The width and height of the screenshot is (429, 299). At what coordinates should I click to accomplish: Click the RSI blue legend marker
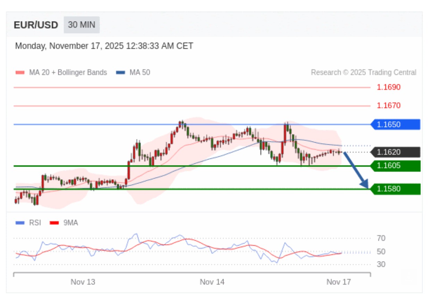point(20,223)
